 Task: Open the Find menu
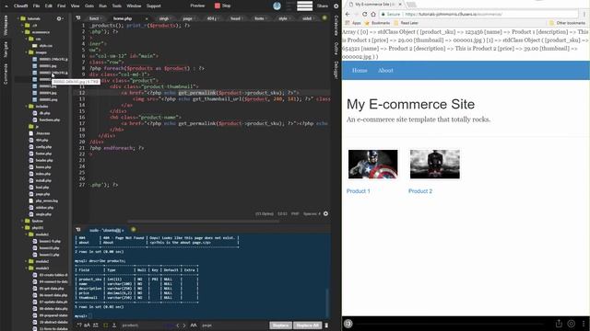[x=62, y=6]
